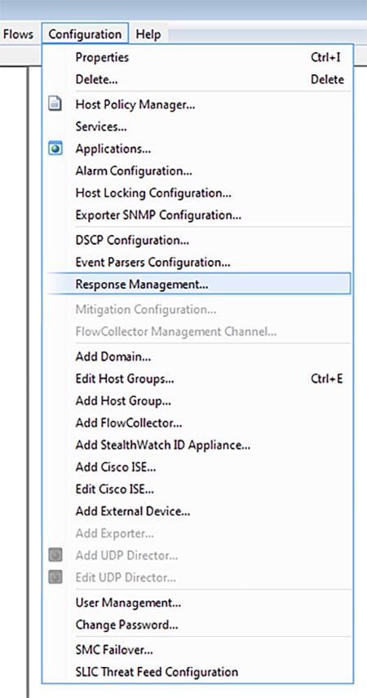This screenshot has width=367, height=698.
Task: Select Properties from the menu
Action: pyautogui.click(x=198, y=57)
